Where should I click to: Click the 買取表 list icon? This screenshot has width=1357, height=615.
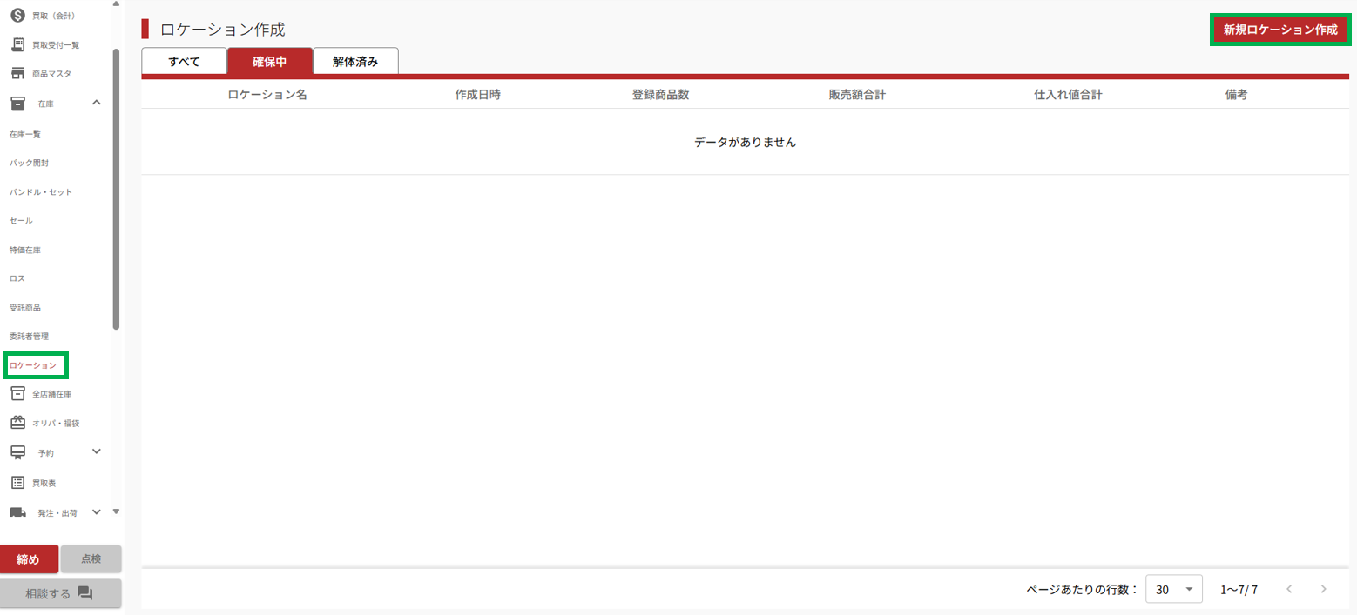(17, 482)
